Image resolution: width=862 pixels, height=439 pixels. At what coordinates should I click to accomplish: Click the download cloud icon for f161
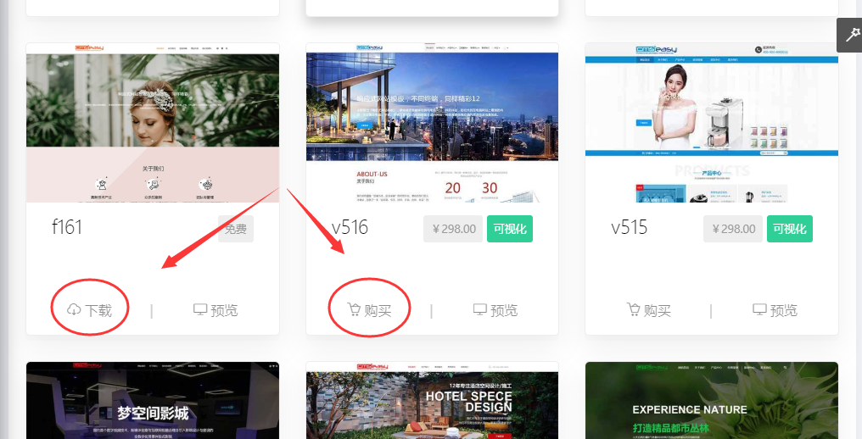click(x=74, y=310)
